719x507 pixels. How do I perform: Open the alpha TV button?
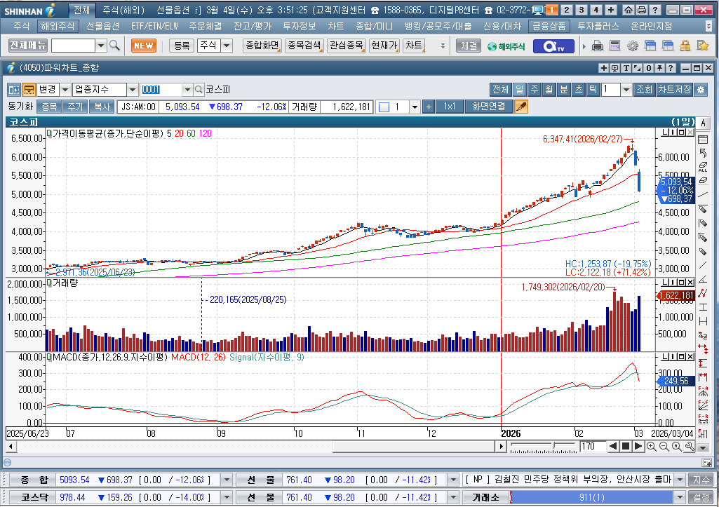(553, 46)
